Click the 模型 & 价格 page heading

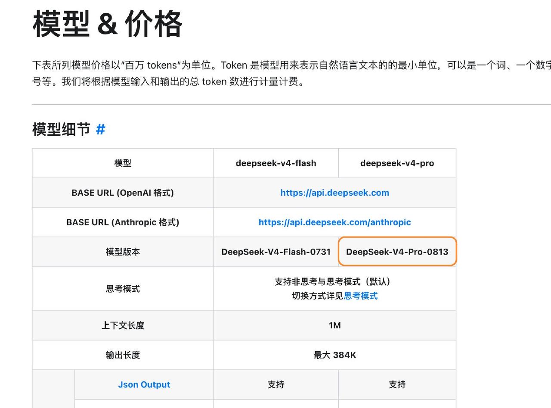[x=107, y=24]
